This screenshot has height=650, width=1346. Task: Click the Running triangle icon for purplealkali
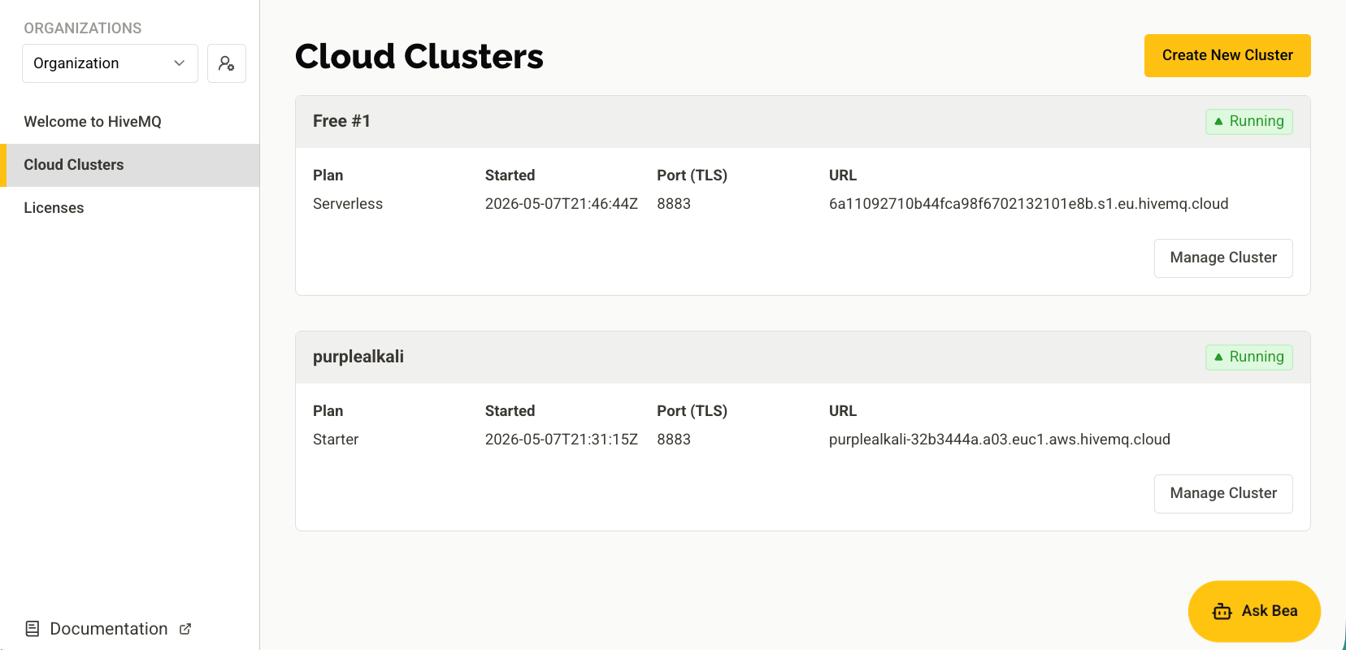coord(1218,357)
